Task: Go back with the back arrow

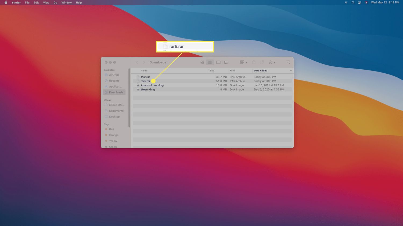Action: pyautogui.click(x=137, y=62)
